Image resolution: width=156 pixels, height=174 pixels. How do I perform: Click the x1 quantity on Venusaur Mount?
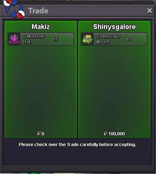pos(129,39)
